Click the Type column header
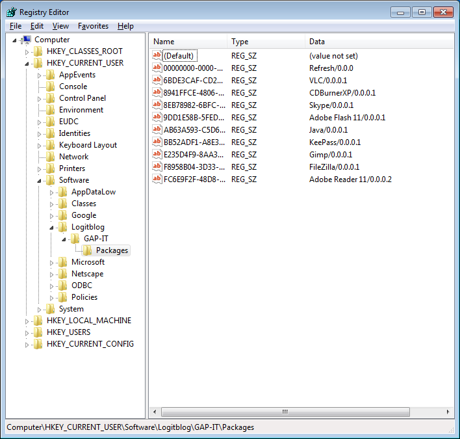460x439 pixels. pos(266,42)
